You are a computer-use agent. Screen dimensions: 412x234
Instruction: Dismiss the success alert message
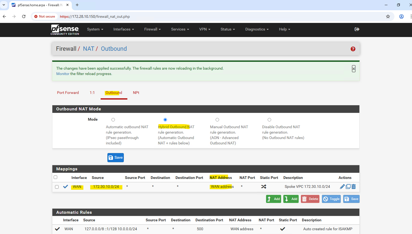tap(353, 69)
